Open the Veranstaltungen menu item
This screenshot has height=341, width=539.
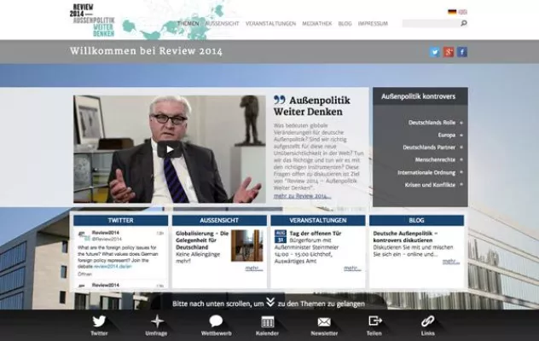(x=270, y=24)
